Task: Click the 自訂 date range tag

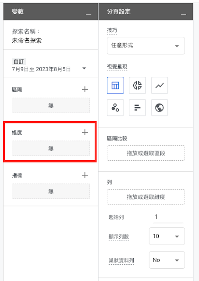Action: (19, 61)
